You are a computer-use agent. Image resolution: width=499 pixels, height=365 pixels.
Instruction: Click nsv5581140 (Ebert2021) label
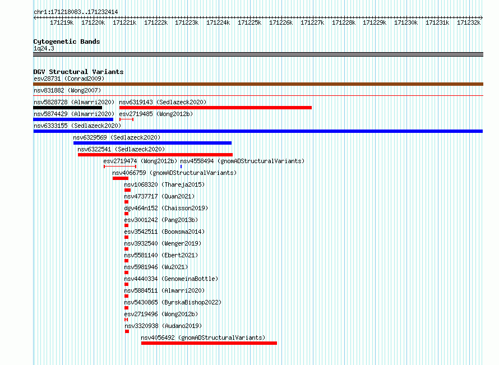coord(161,255)
